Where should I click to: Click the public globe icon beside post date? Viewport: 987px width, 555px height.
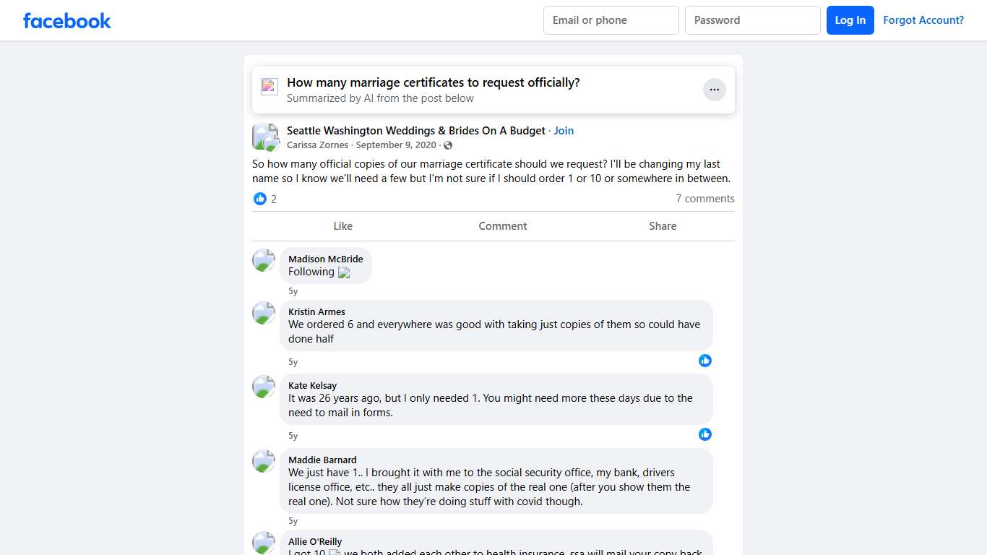coord(448,145)
